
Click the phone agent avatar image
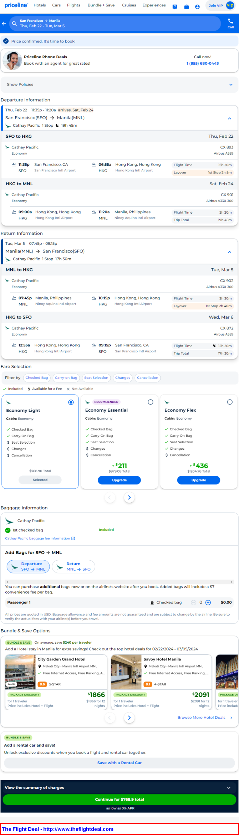(12, 60)
